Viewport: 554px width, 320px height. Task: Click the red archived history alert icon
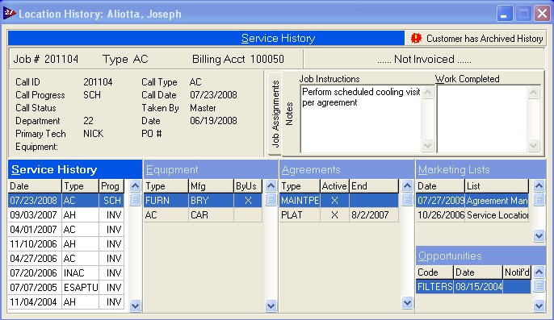coord(416,38)
